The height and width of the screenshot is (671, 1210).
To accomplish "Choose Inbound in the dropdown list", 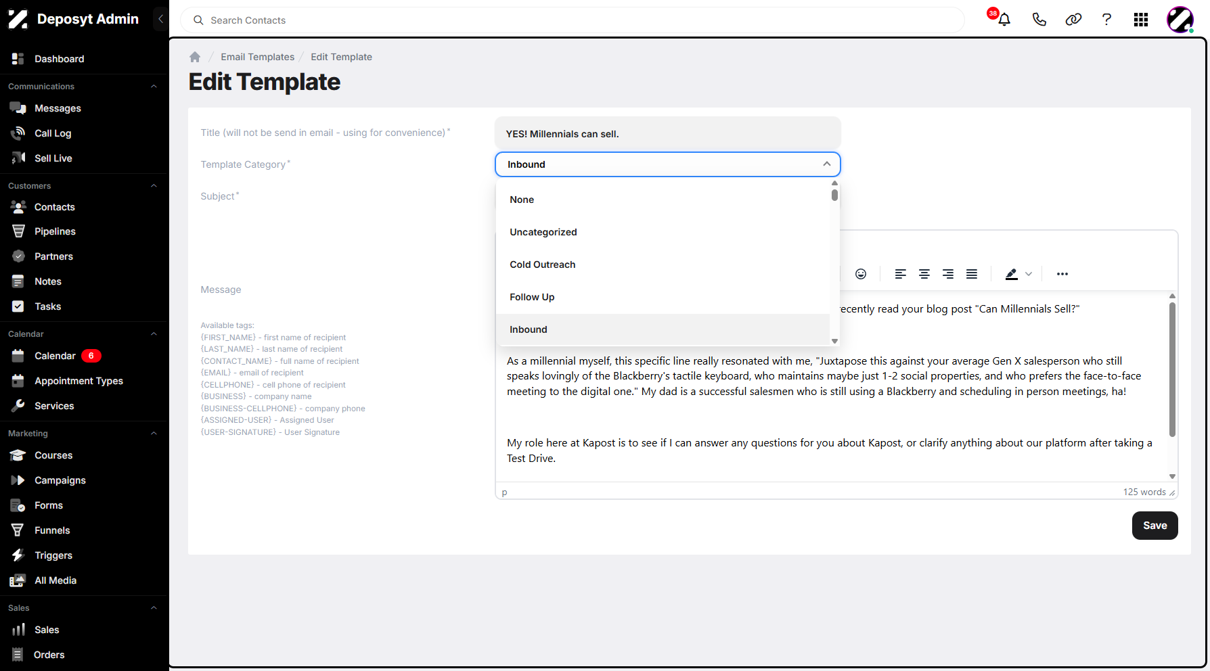I will 663,329.
